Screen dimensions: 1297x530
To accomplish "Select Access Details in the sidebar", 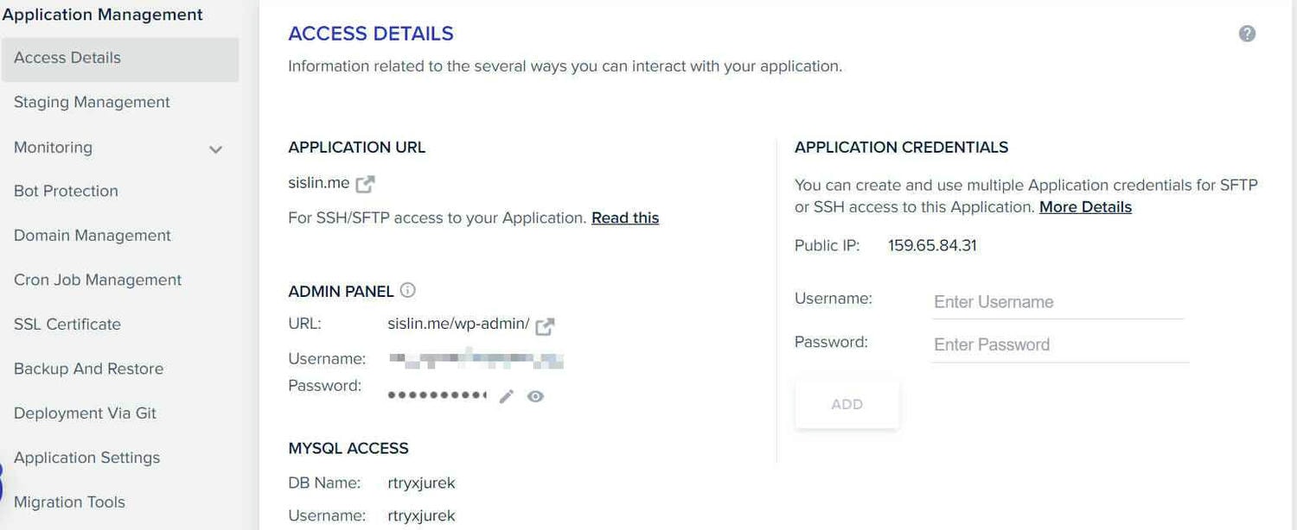I will [120, 59].
